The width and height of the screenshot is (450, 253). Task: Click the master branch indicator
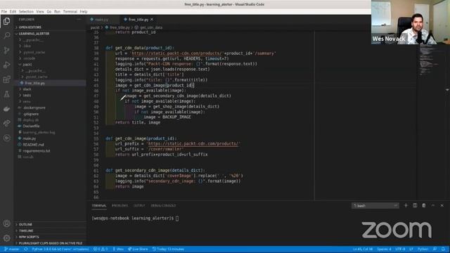tap(11, 249)
